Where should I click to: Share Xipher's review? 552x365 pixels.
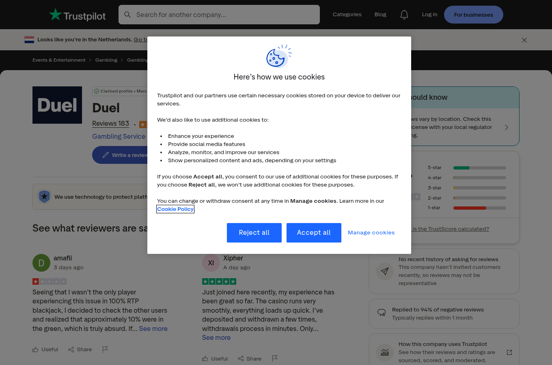pyautogui.click(x=250, y=359)
